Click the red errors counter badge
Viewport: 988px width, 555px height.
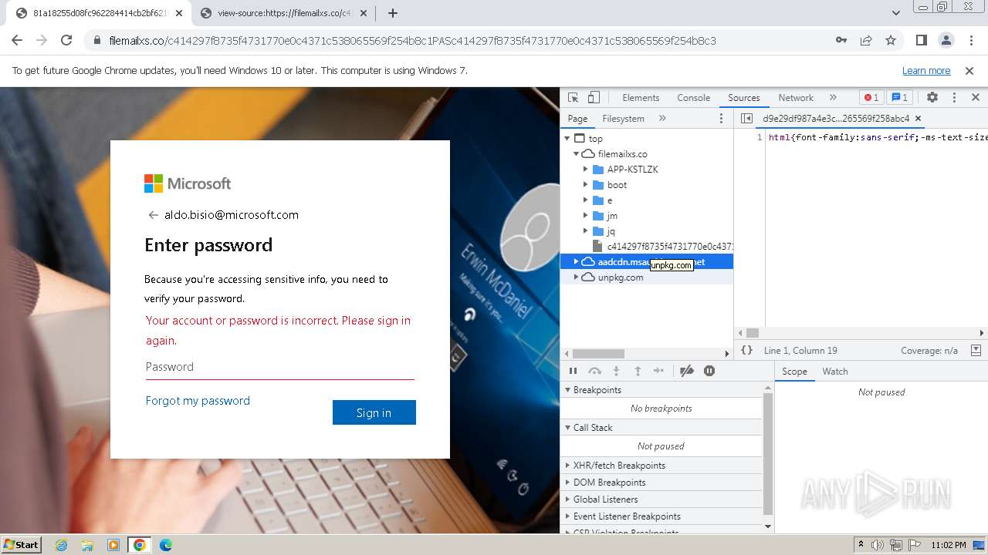point(871,98)
